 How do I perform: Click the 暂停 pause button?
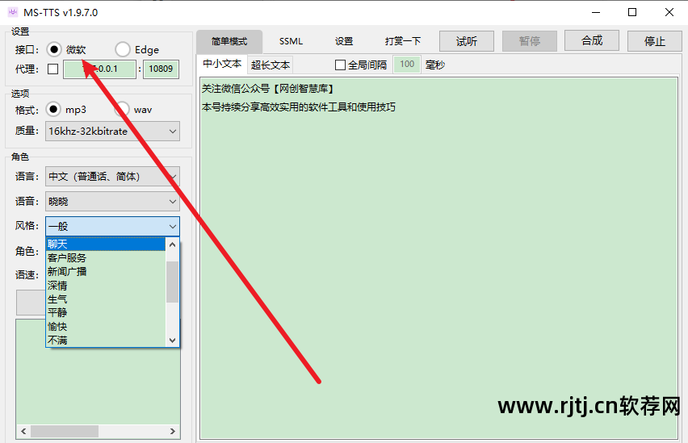(530, 41)
